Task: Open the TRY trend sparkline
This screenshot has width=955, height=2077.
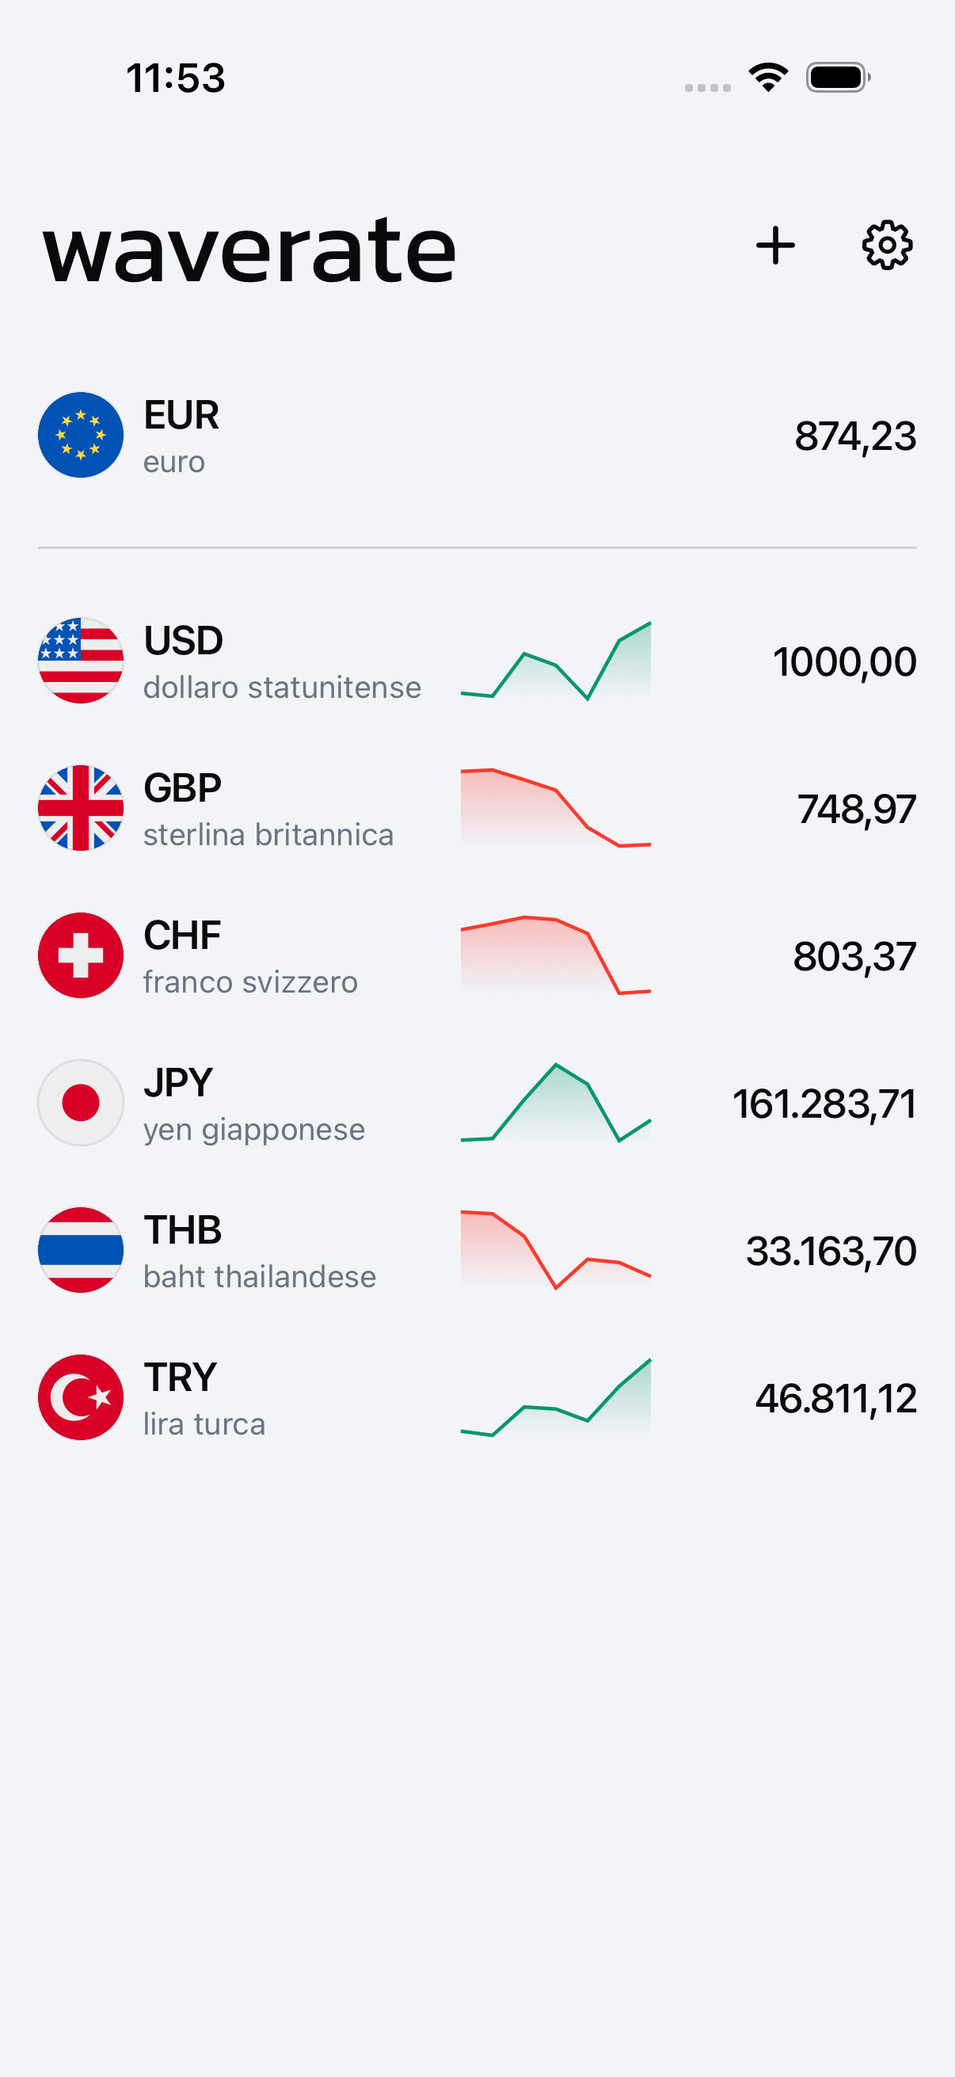Action: (x=555, y=1397)
